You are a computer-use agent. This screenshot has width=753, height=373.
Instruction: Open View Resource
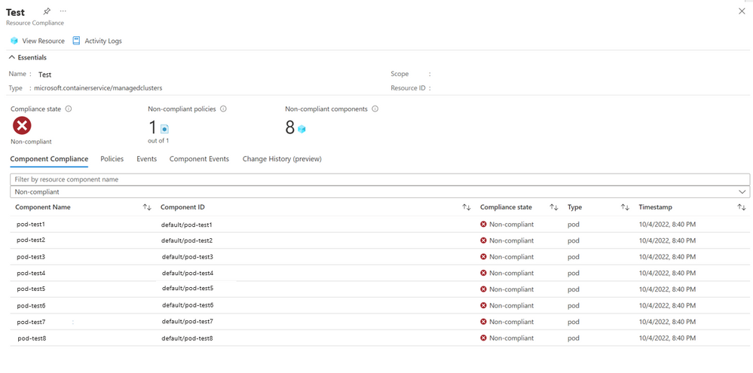pos(38,41)
